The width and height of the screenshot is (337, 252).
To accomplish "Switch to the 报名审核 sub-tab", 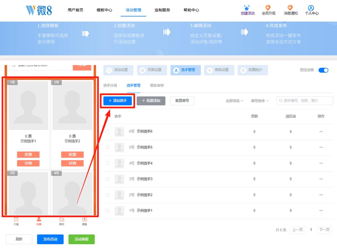I will click(x=157, y=85).
